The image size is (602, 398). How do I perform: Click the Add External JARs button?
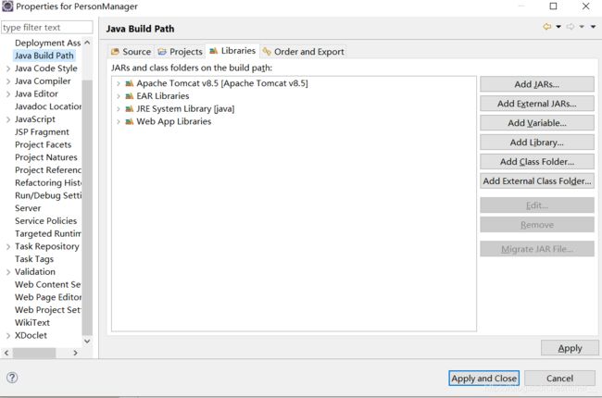(537, 104)
